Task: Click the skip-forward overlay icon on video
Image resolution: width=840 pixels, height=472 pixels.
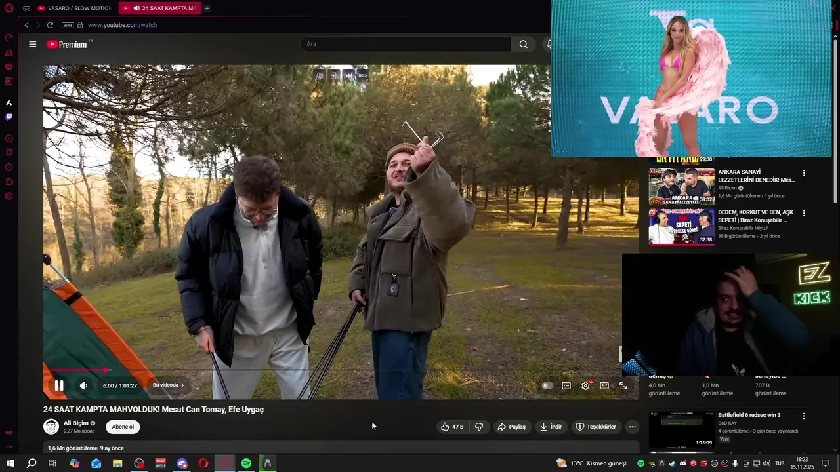Action: 348,75
